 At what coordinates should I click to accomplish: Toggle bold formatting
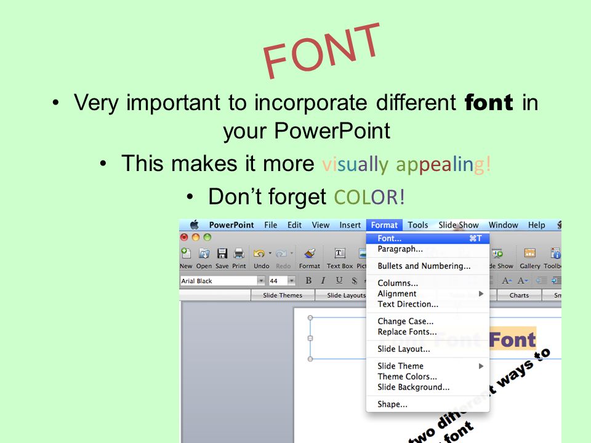pyautogui.click(x=308, y=281)
